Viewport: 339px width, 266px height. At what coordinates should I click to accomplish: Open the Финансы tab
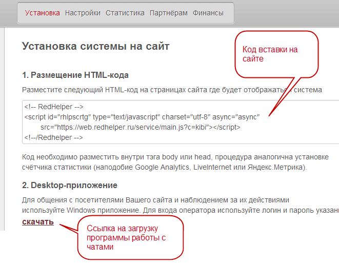click(208, 13)
